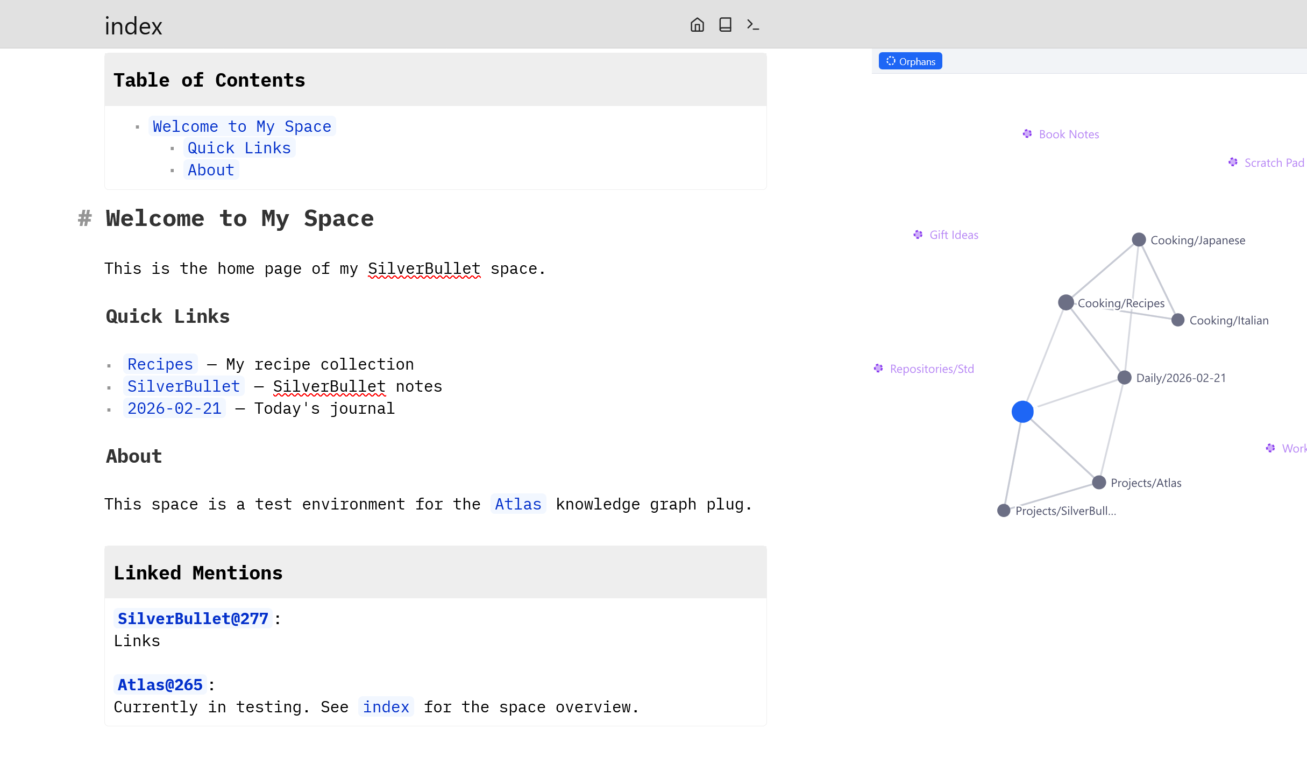The width and height of the screenshot is (1307, 757).
Task: Select the Cooking/Recipes graph node
Action: pyautogui.click(x=1066, y=302)
